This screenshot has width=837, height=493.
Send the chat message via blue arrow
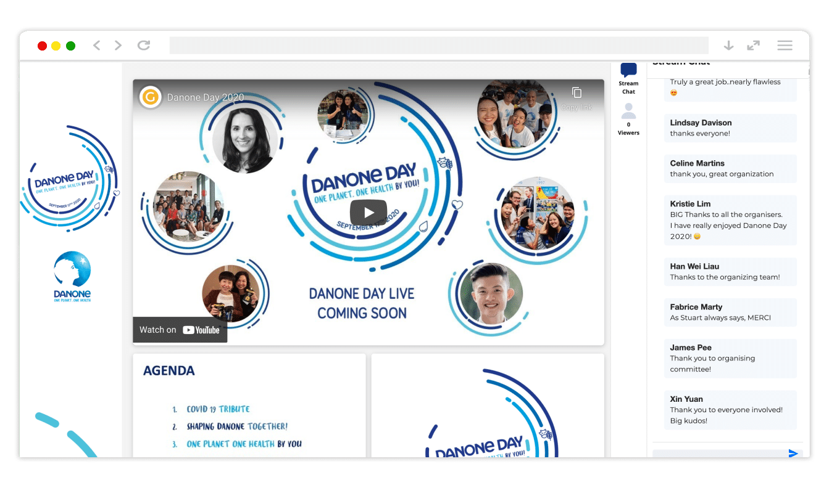pos(792,452)
